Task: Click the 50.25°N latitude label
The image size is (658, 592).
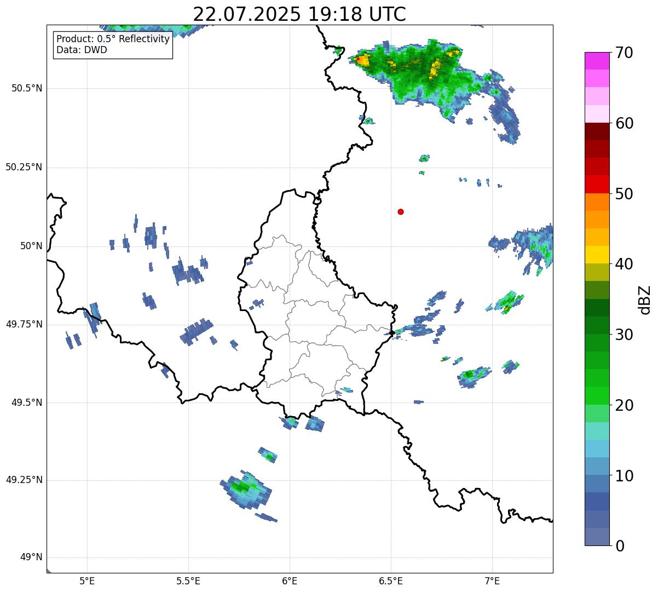Action: coord(24,167)
